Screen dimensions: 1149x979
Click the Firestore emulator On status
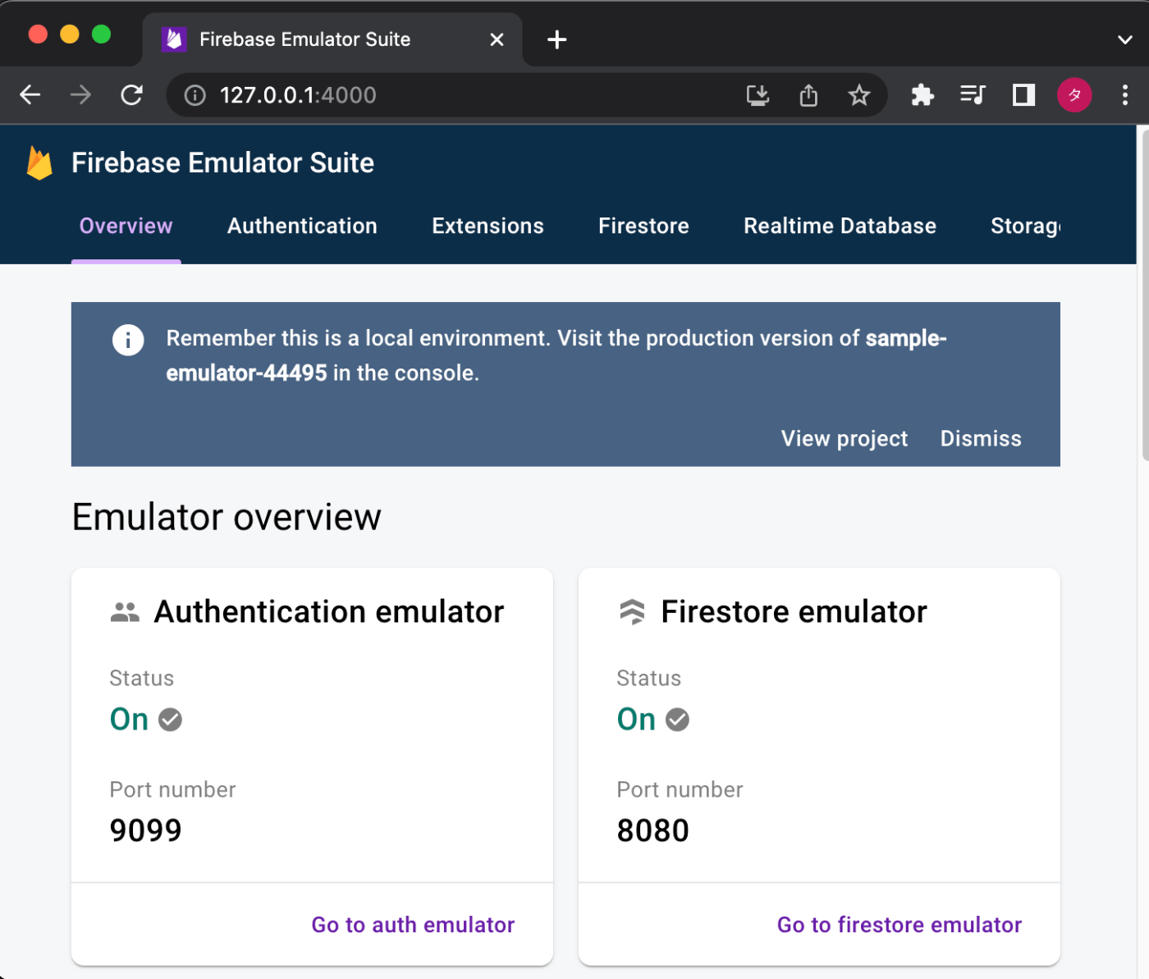click(x=637, y=720)
